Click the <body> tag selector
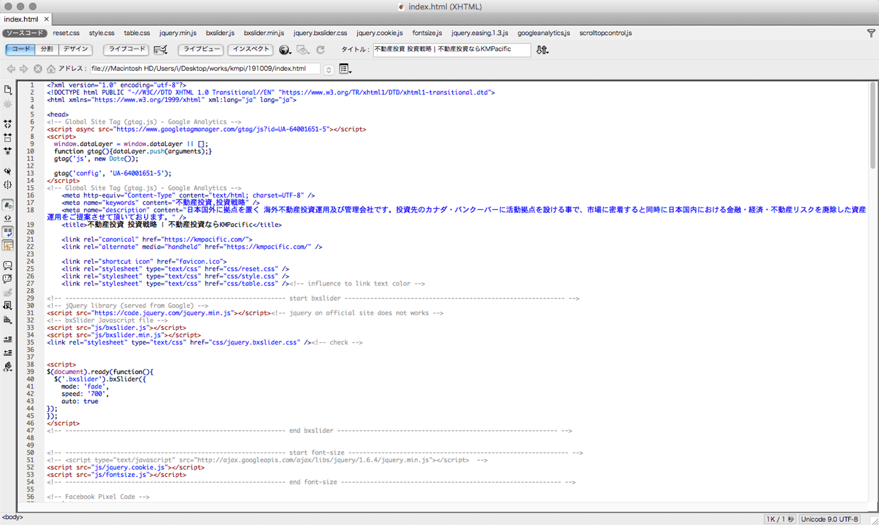 (x=12, y=517)
